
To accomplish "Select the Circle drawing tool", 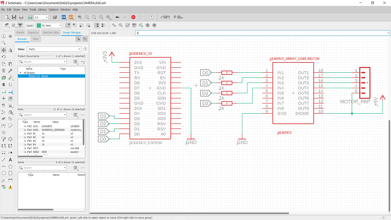I will (x=4, y=173).
